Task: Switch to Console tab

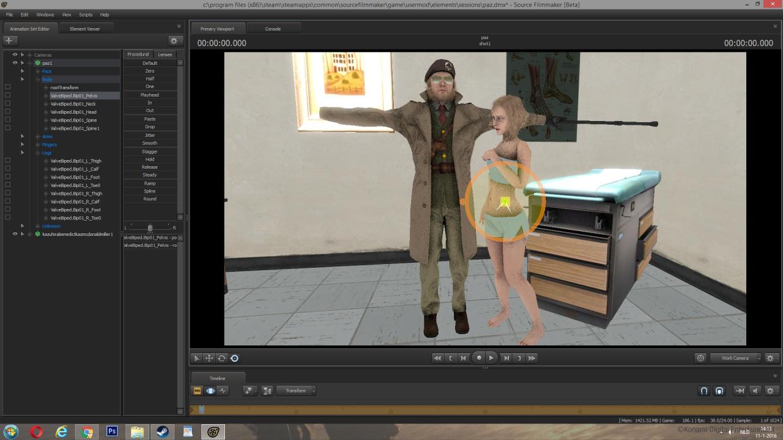Action: (x=273, y=29)
